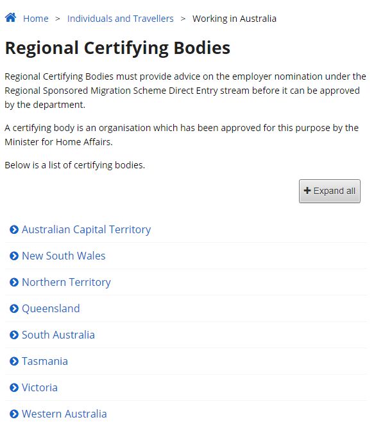
Task: Click the chevron icon beside Victoria
Action: point(14,388)
